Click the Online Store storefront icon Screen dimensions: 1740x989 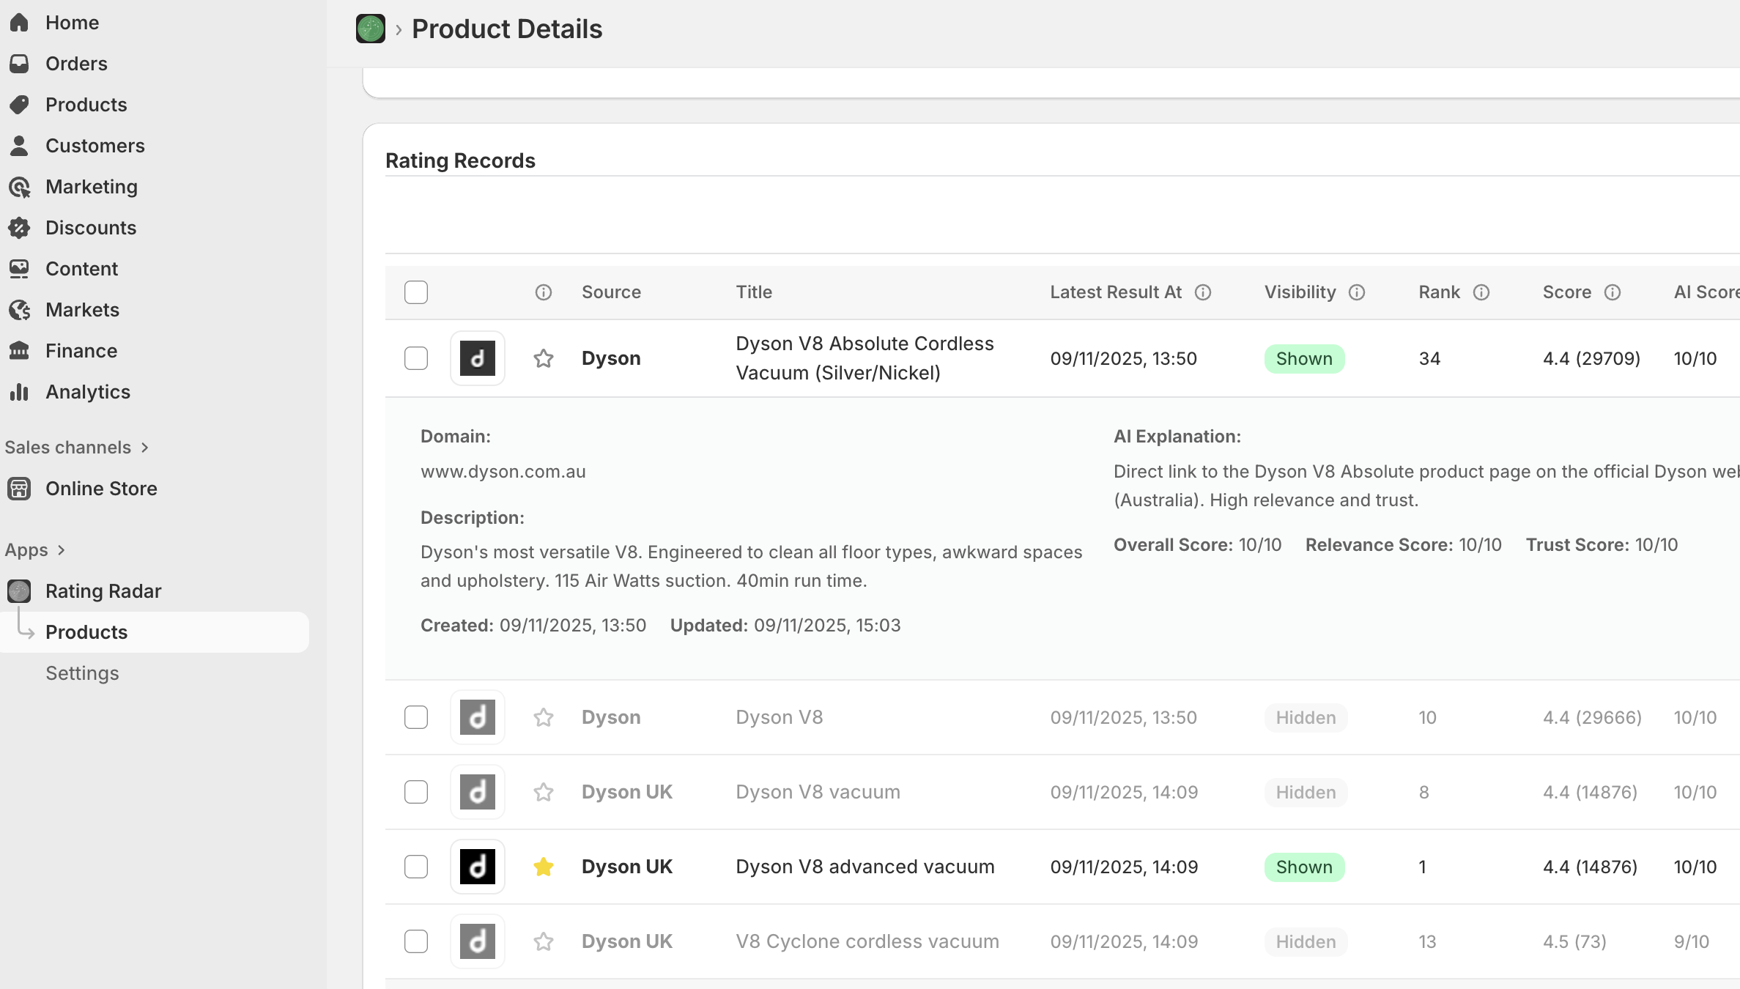pyautogui.click(x=19, y=489)
